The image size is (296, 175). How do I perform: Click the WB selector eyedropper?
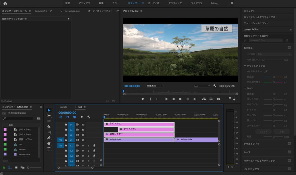pos(266,71)
